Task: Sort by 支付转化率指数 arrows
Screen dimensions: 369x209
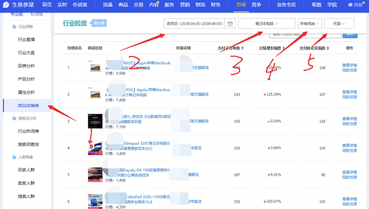Action: coord(328,48)
